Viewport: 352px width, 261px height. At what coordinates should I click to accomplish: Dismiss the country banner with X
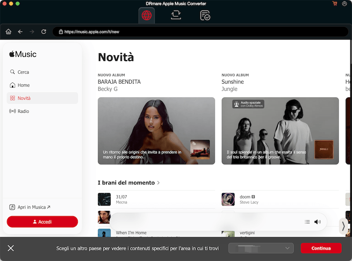coord(11,248)
